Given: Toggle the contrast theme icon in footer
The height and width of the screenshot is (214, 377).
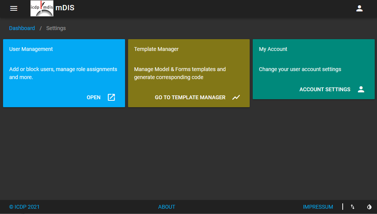Looking at the screenshot, I should click(369, 206).
